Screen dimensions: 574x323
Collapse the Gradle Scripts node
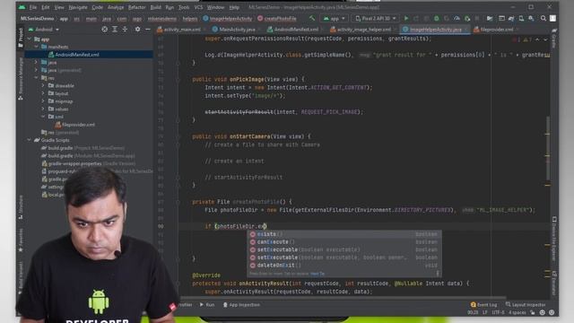[x=30, y=140]
